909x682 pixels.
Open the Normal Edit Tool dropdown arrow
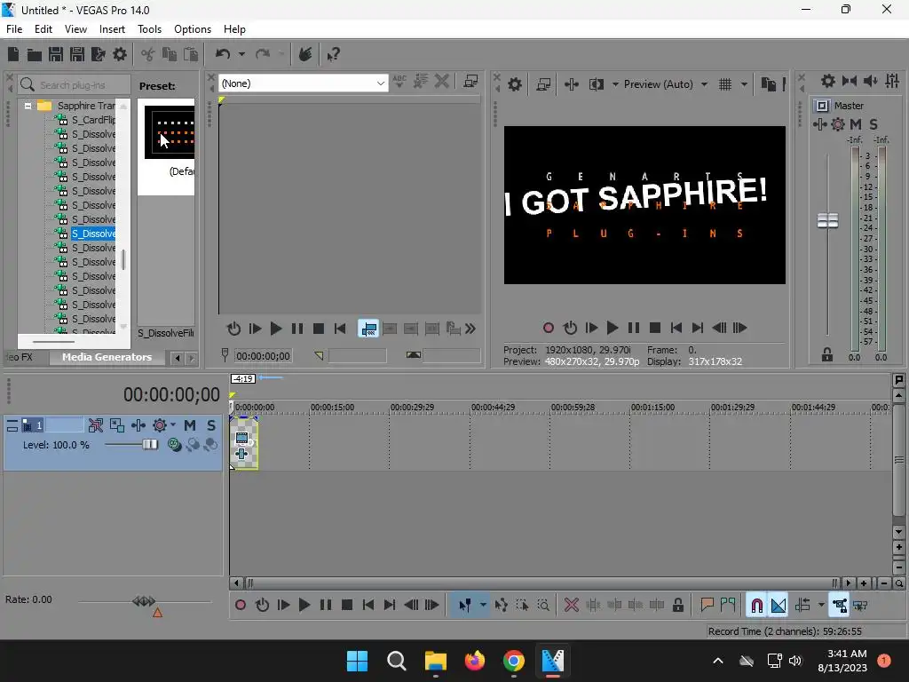(x=483, y=606)
